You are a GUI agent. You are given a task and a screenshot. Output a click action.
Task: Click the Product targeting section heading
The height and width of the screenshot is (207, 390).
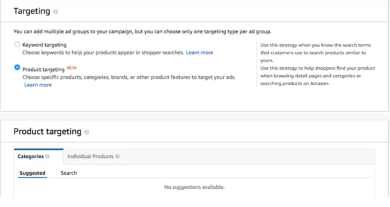coord(47,131)
